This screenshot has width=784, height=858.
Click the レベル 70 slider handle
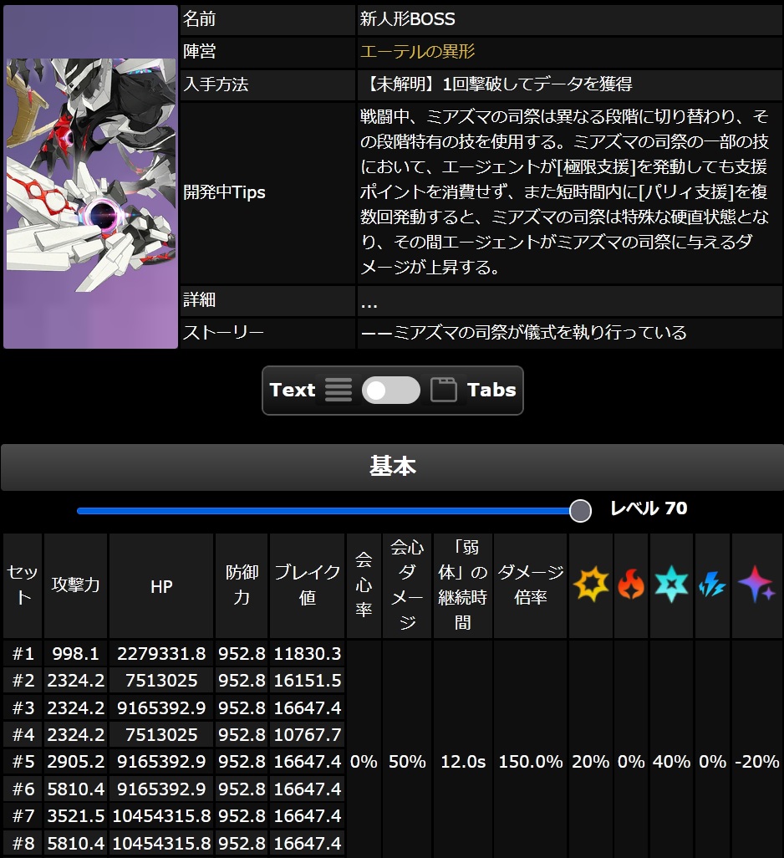pos(580,510)
